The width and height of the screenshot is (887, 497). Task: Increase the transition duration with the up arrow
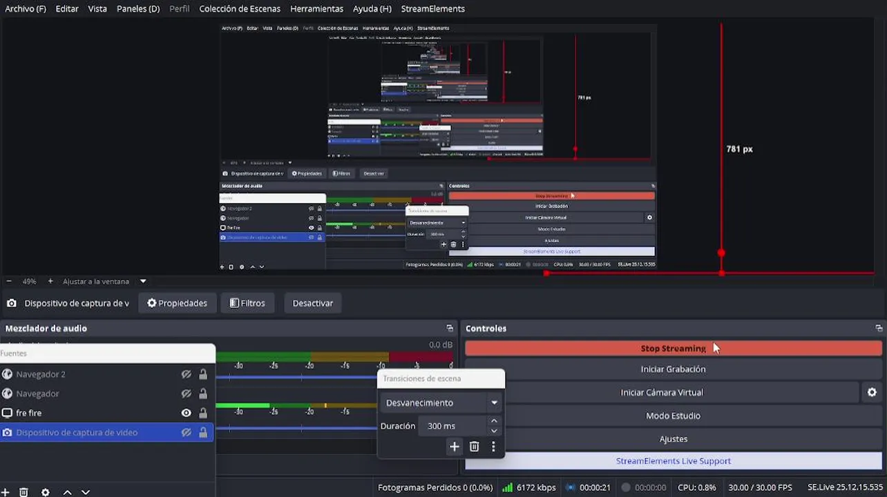(x=493, y=420)
